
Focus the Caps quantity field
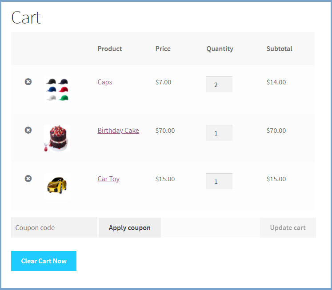(219, 84)
